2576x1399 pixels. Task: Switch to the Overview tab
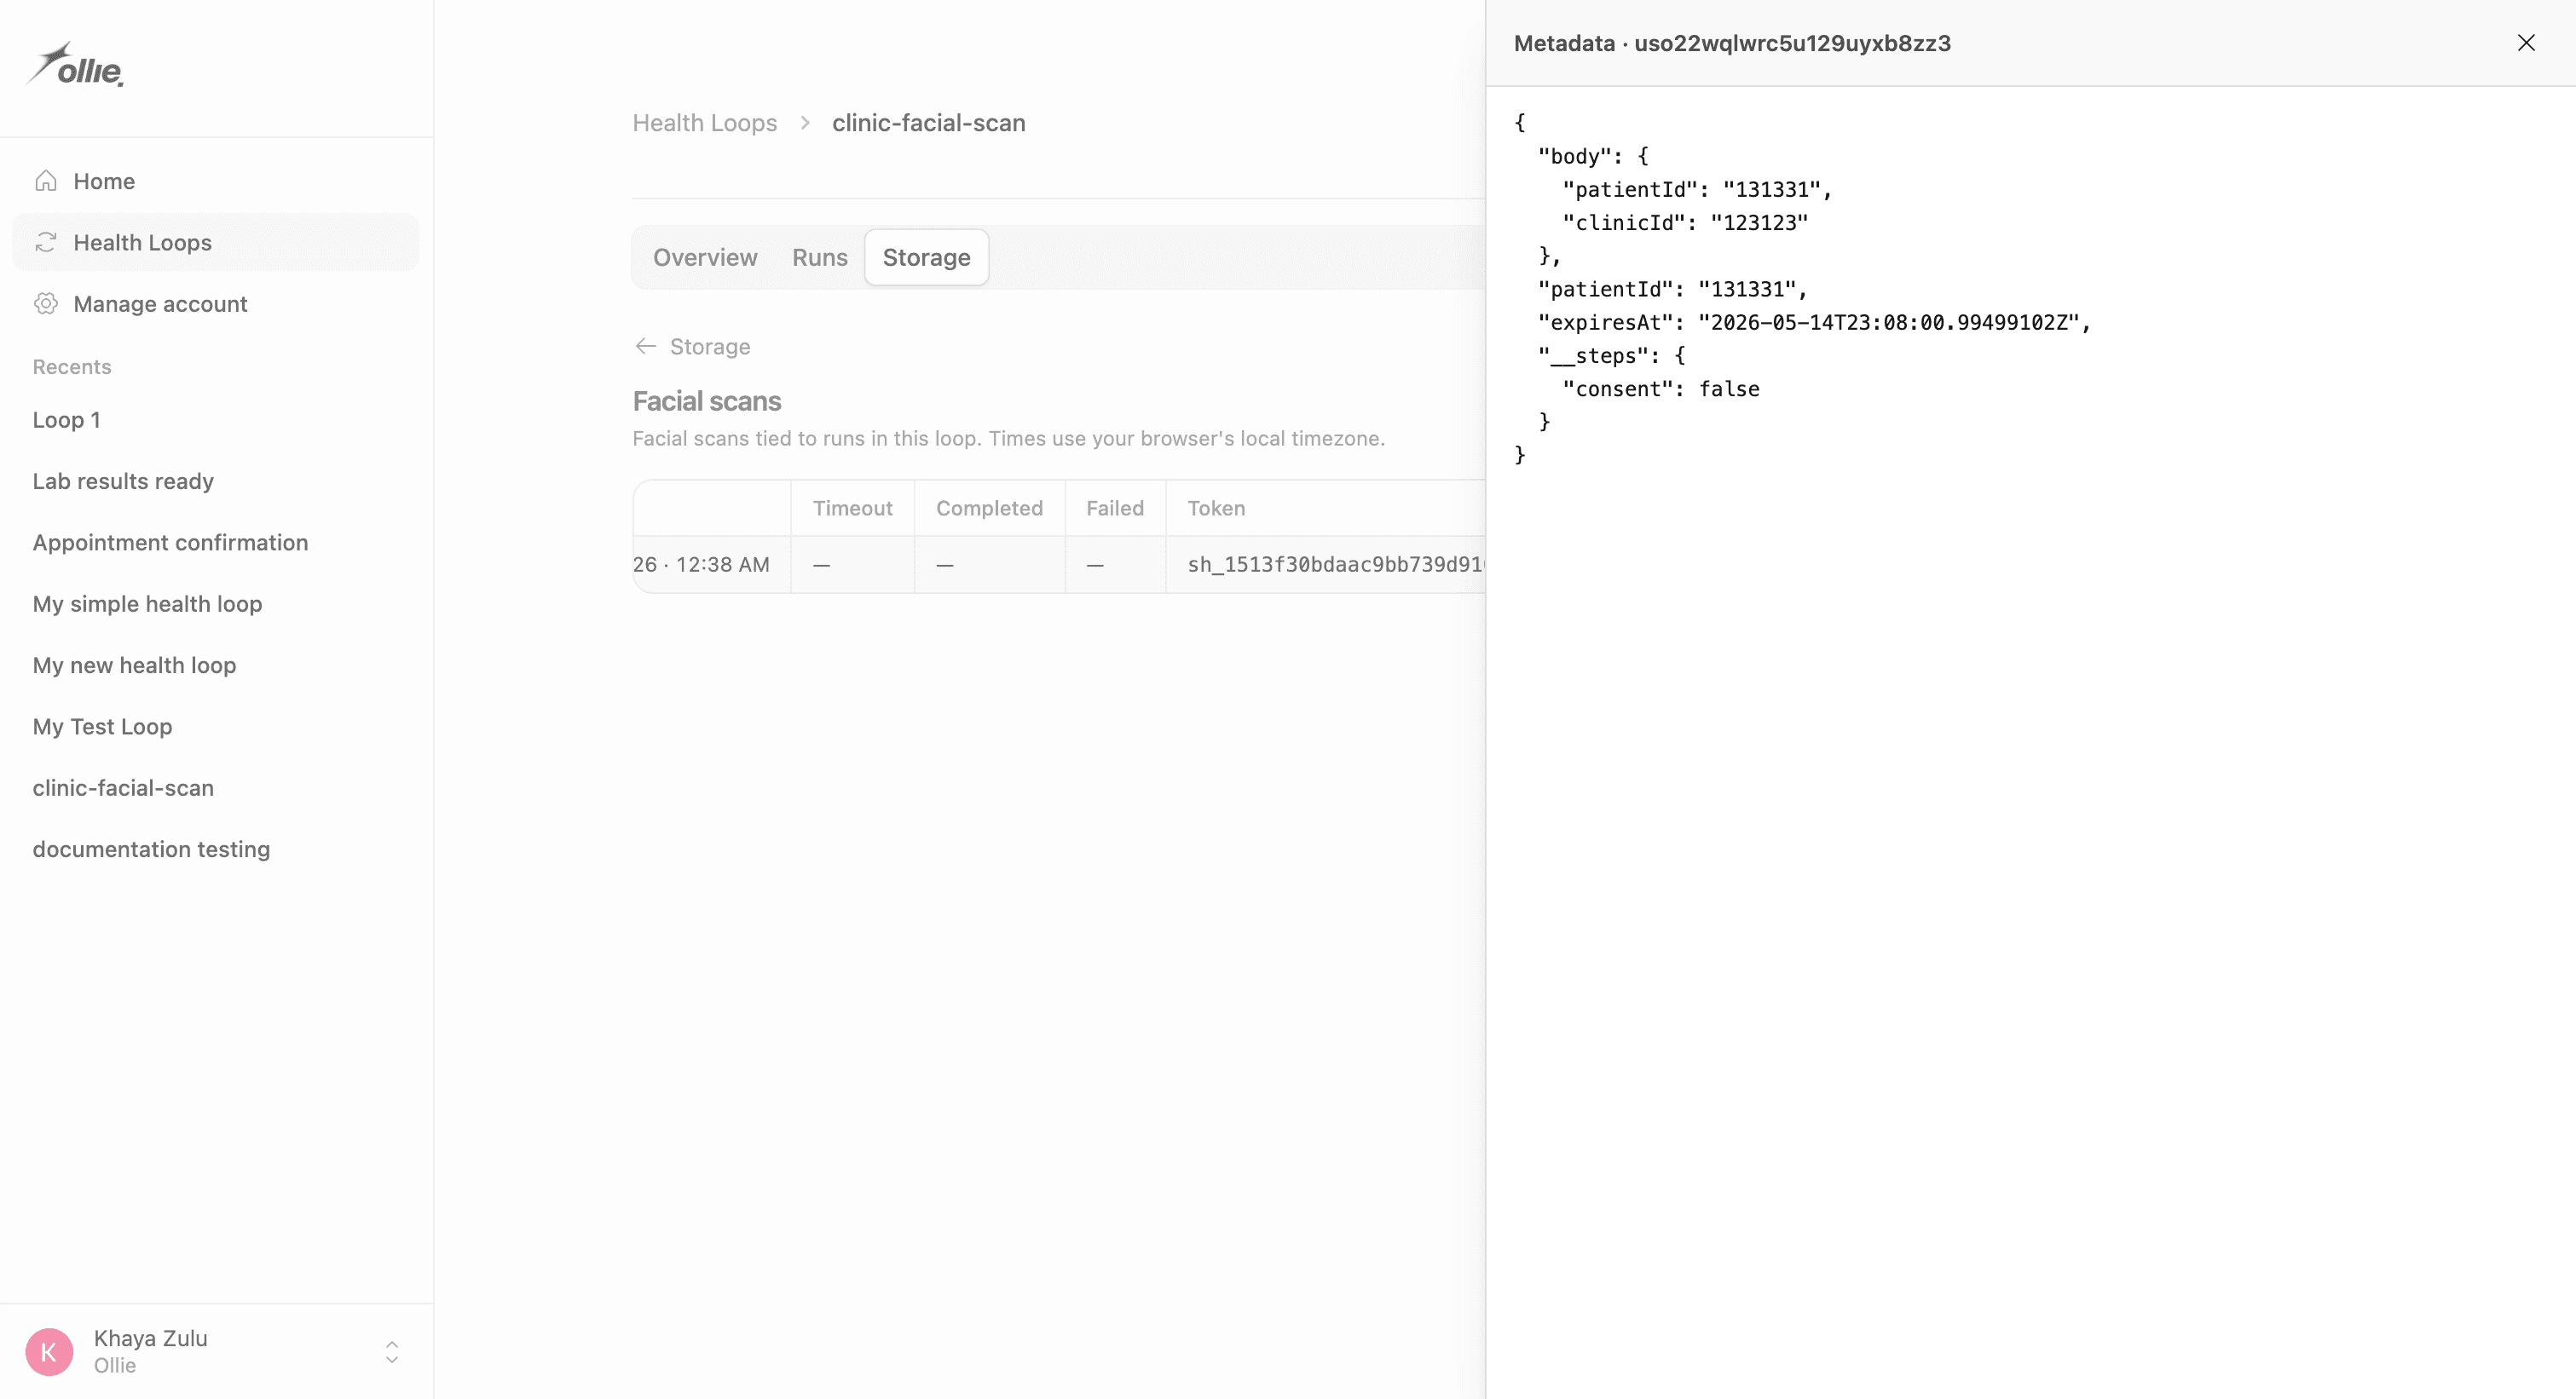(x=705, y=258)
